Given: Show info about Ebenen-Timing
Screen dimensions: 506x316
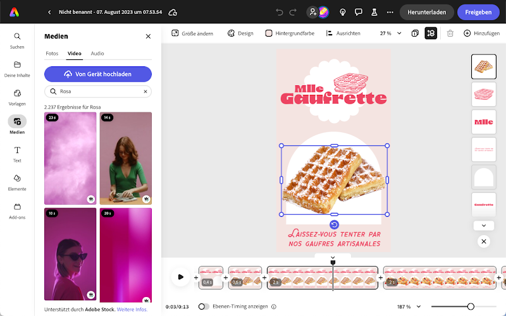Looking at the screenshot, I should (274, 307).
